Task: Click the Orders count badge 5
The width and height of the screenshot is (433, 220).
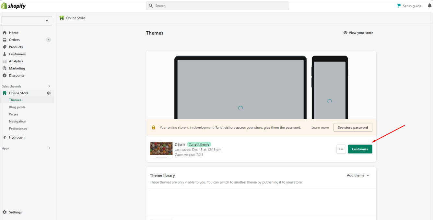Action: [48, 40]
